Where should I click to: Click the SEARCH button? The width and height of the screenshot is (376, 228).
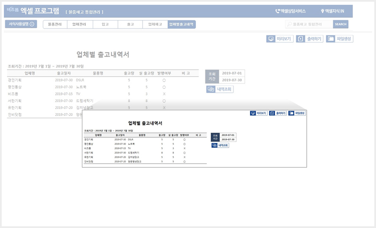(x=340, y=24)
